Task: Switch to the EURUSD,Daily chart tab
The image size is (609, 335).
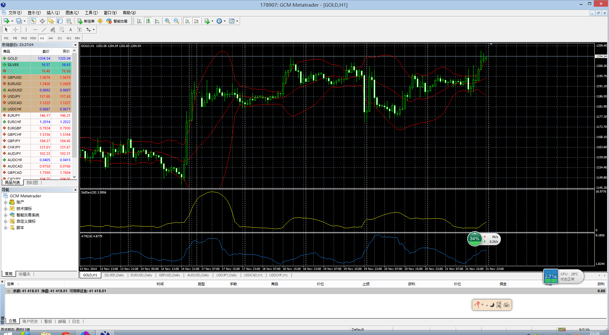Action: tap(141, 275)
